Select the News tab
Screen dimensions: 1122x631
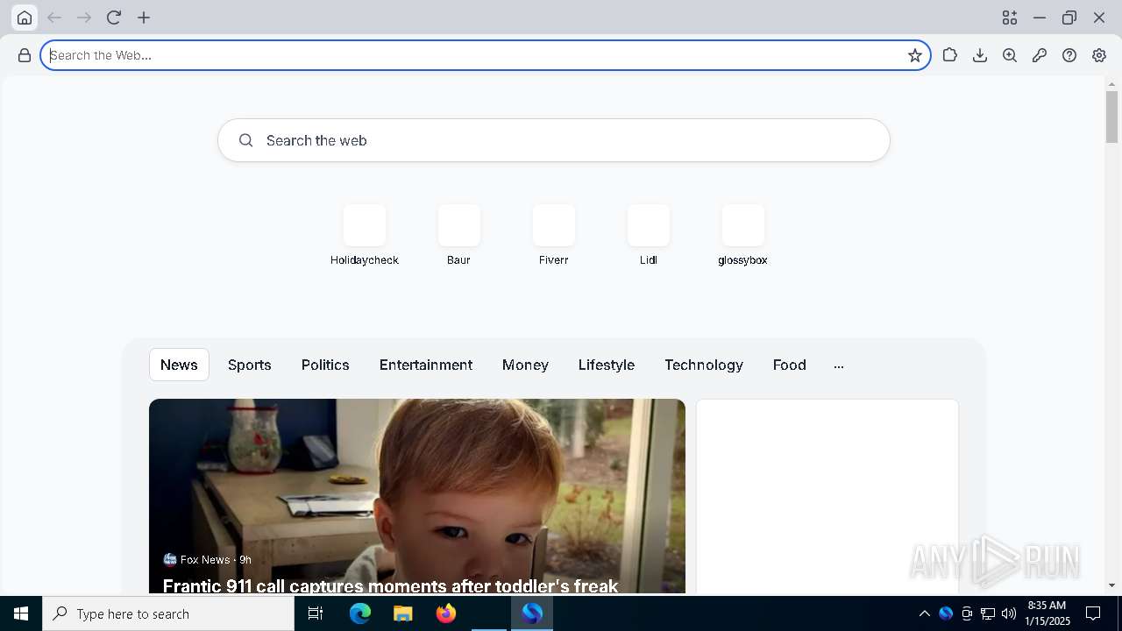[x=179, y=365]
